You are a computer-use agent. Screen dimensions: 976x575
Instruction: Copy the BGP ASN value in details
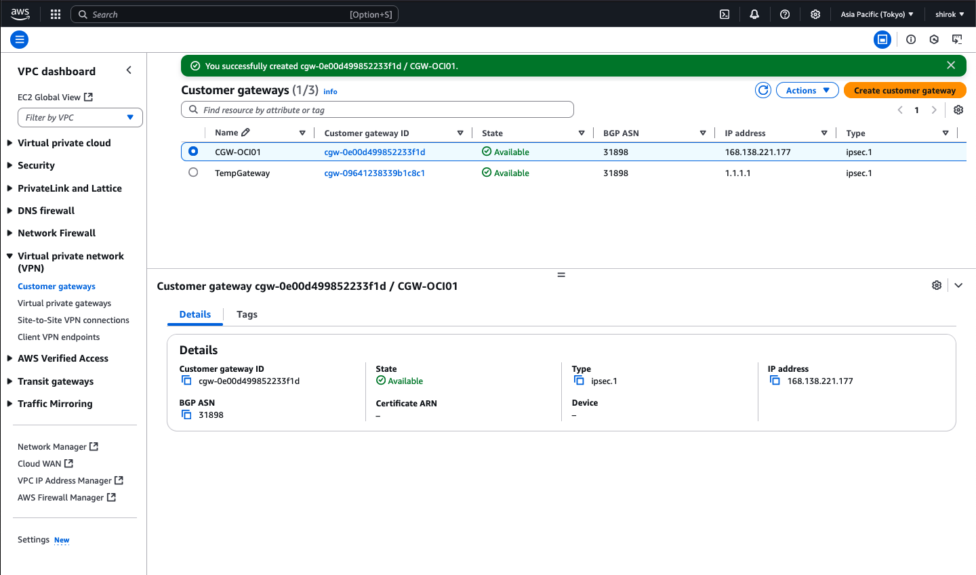186,414
